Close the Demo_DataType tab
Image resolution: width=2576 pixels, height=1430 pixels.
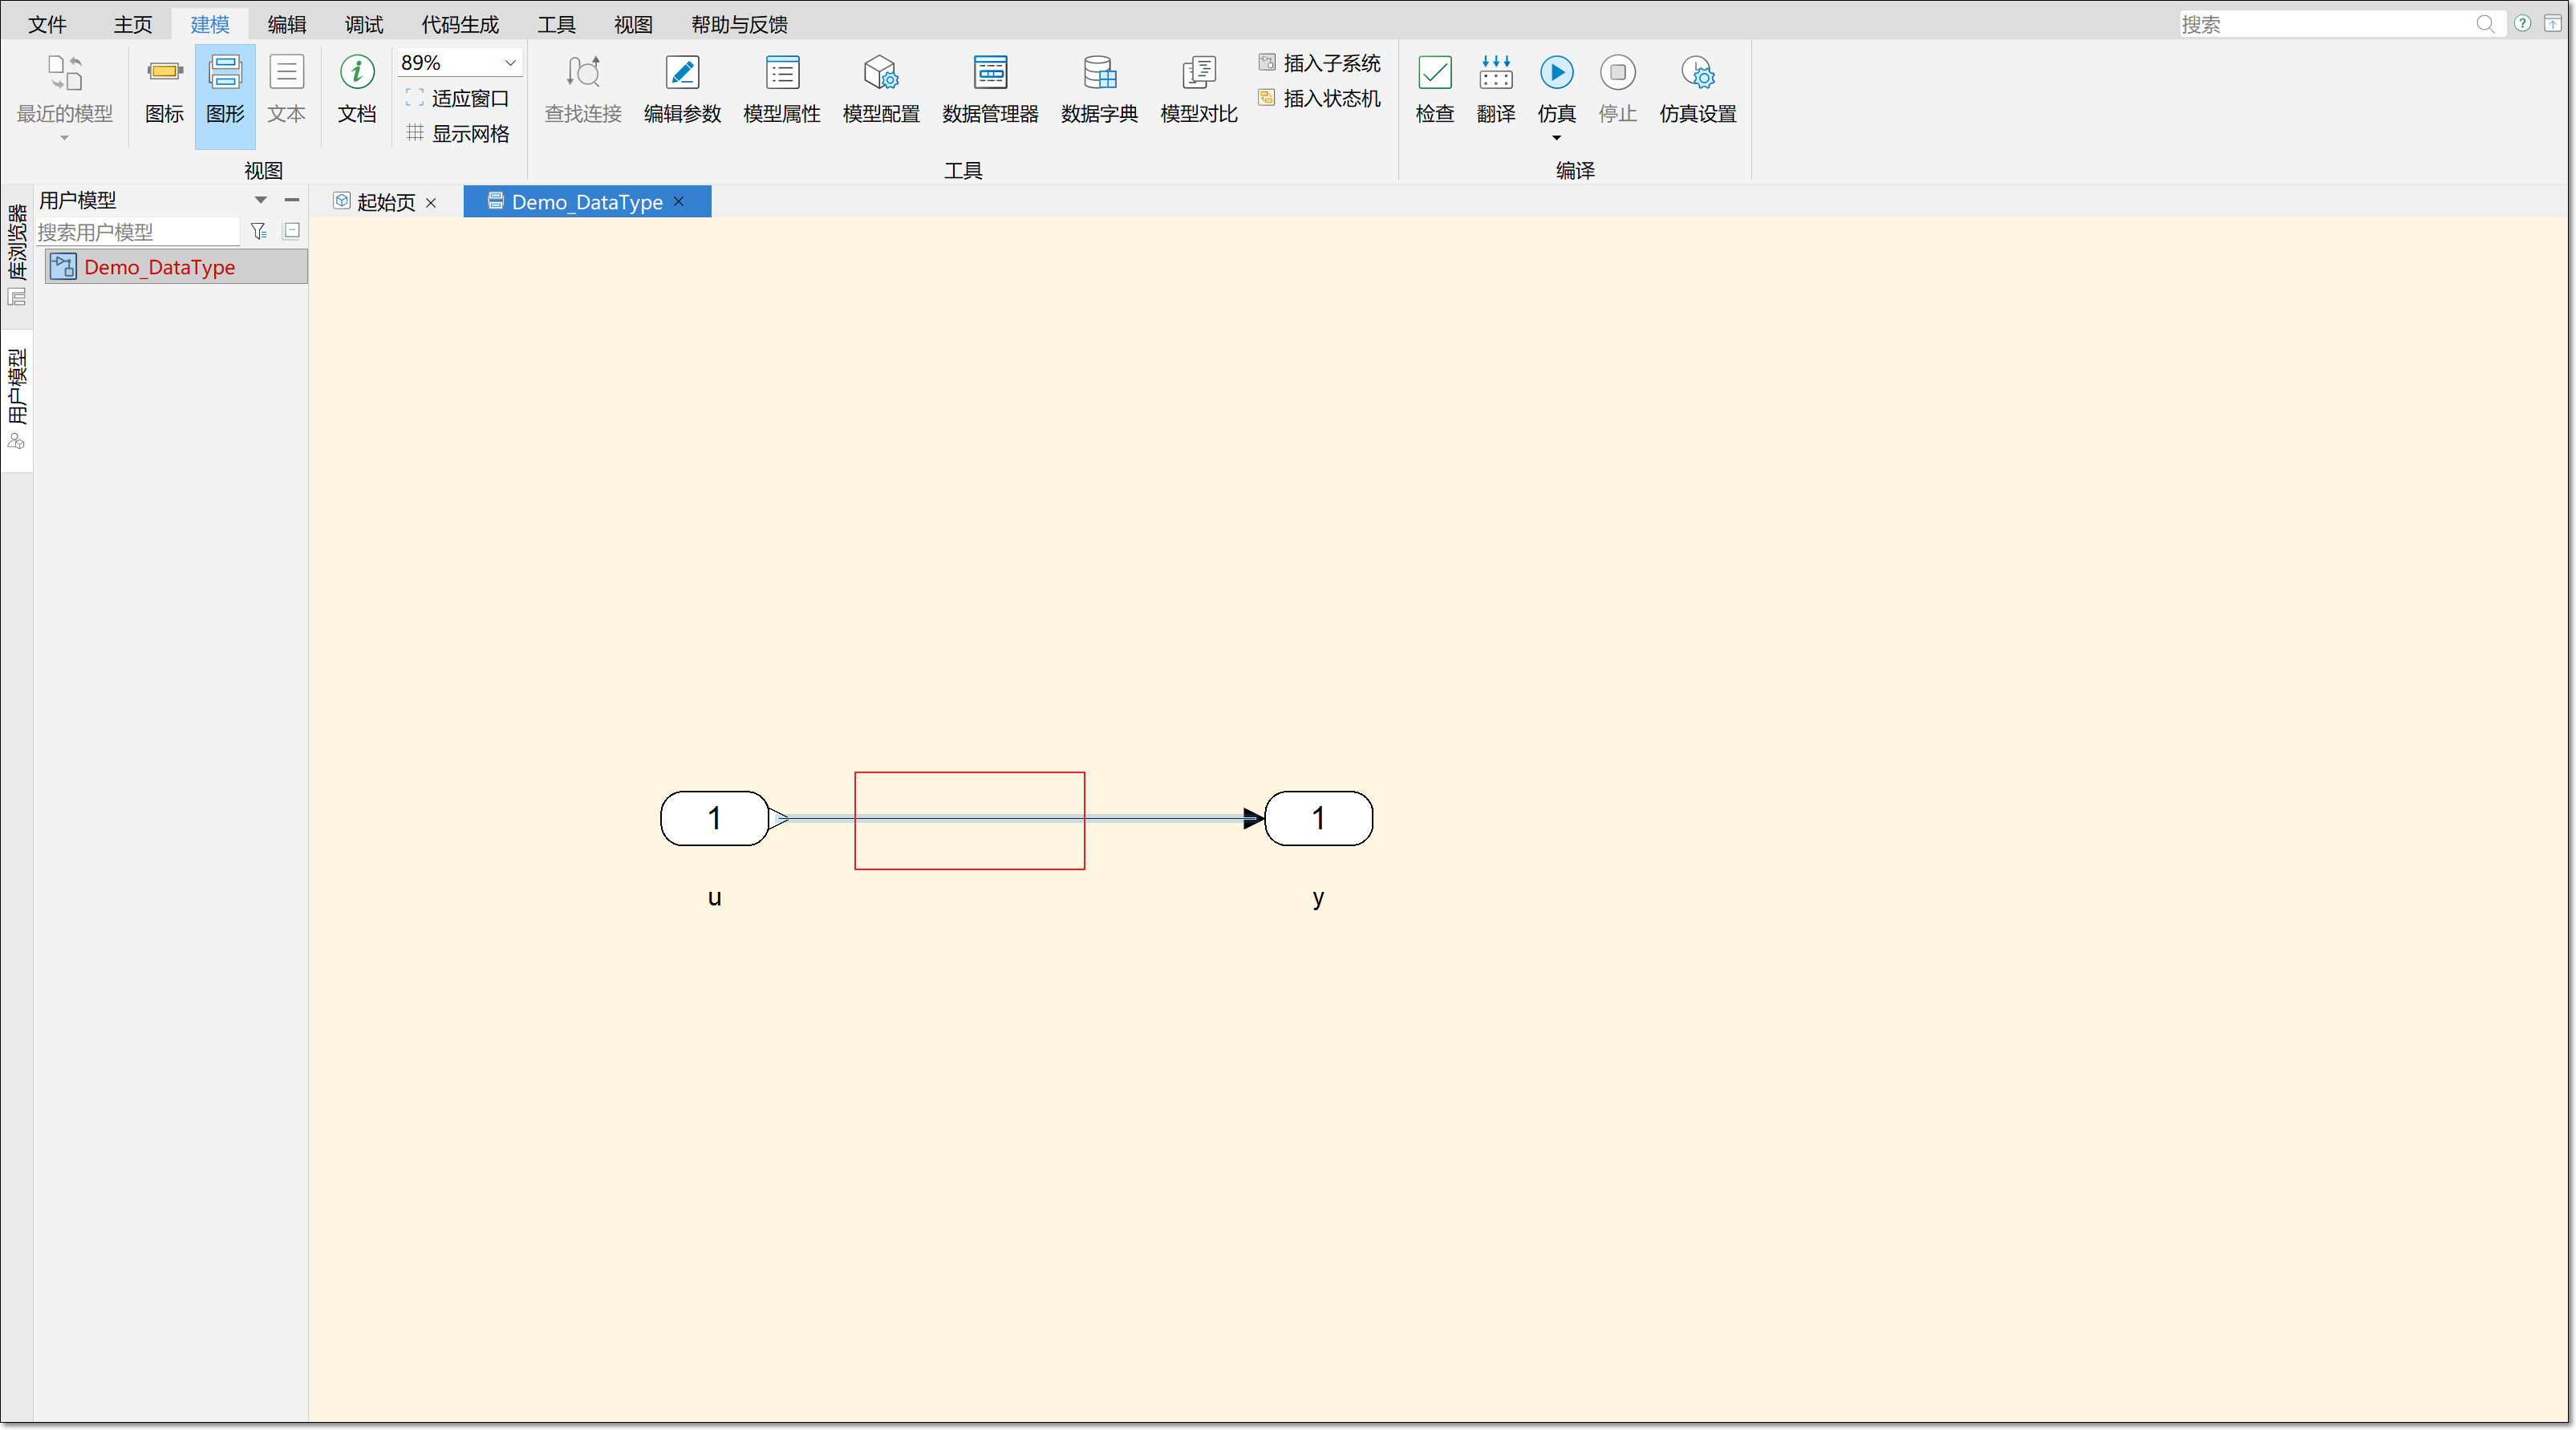(679, 201)
